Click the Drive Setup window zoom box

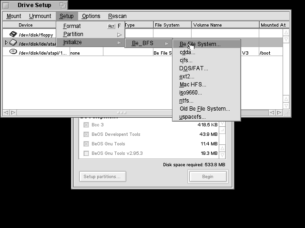pos(63,6)
